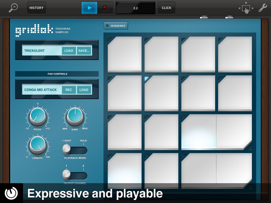Click the gridlok logo
The height and width of the screenshot is (203, 271).
pyautogui.click(x=34, y=30)
